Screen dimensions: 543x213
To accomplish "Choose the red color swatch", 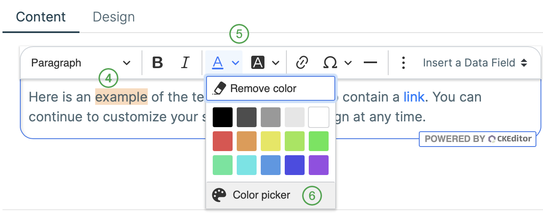I will point(223,141).
